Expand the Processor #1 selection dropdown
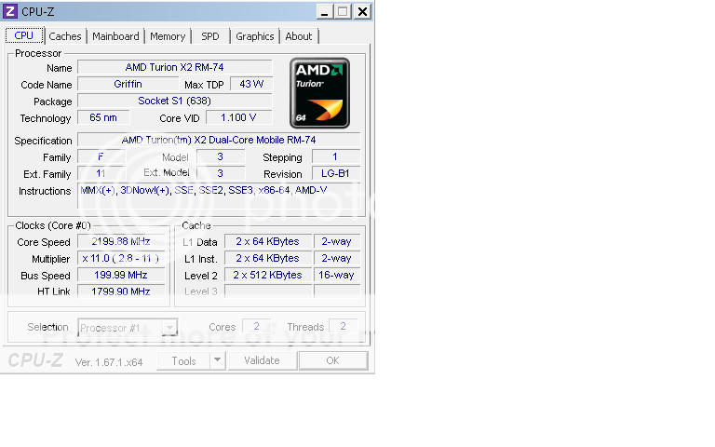715x447 pixels. coord(169,328)
